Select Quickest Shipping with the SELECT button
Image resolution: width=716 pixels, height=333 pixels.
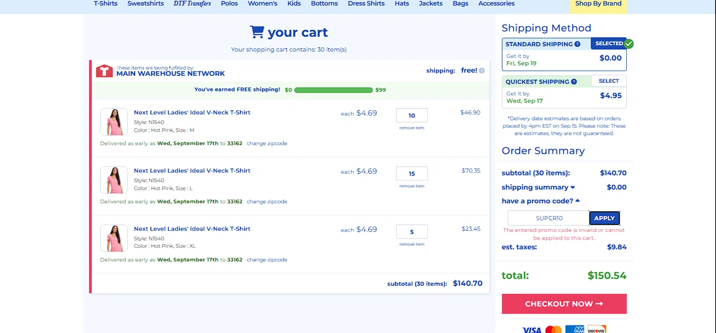[x=609, y=81]
